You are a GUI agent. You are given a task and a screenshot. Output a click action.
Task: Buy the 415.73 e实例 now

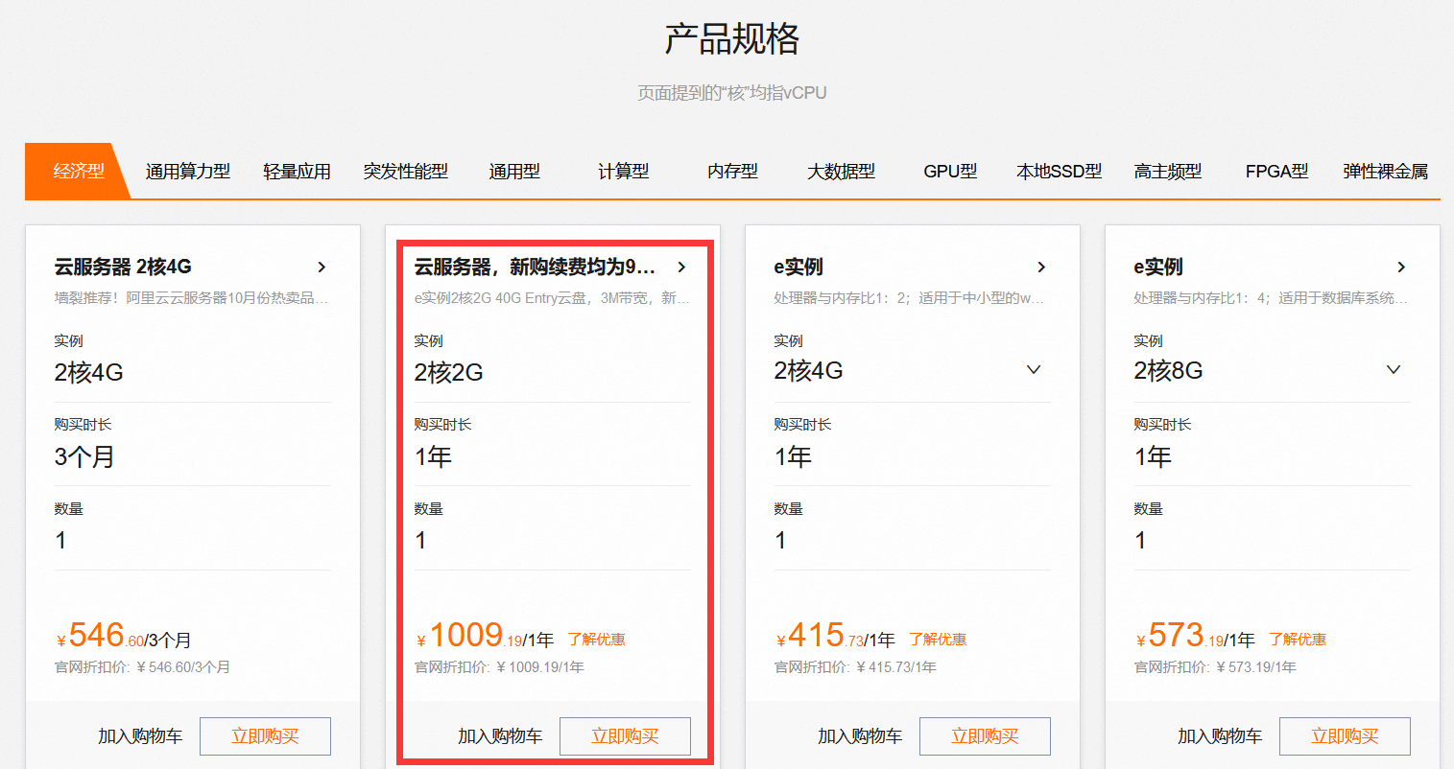tap(985, 736)
